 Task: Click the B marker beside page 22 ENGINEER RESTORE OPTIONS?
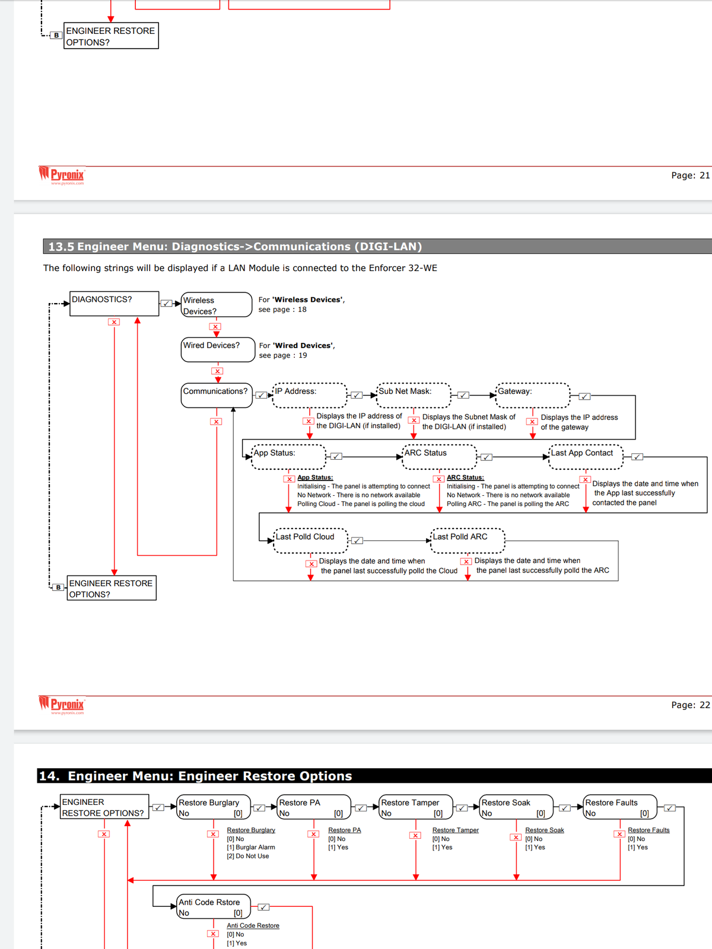pyautogui.click(x=58, y=587)
